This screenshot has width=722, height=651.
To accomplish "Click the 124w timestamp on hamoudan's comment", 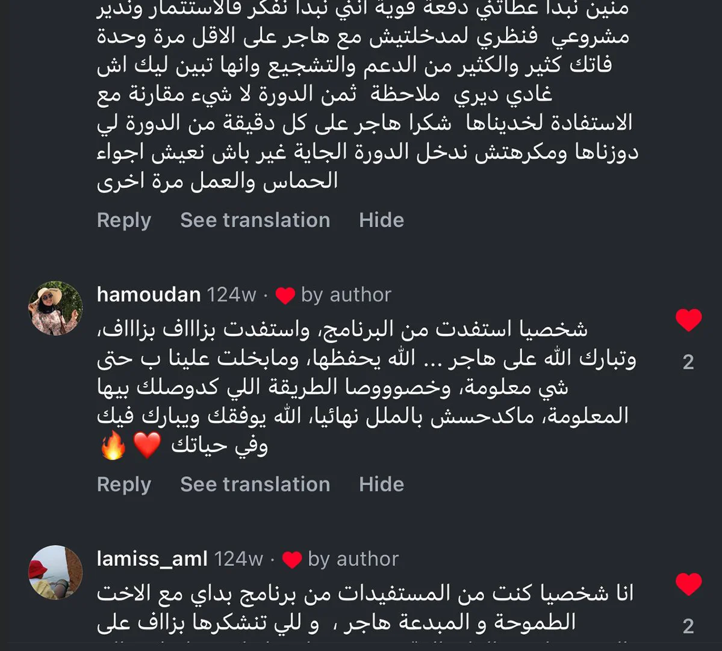I will [231, 295].
